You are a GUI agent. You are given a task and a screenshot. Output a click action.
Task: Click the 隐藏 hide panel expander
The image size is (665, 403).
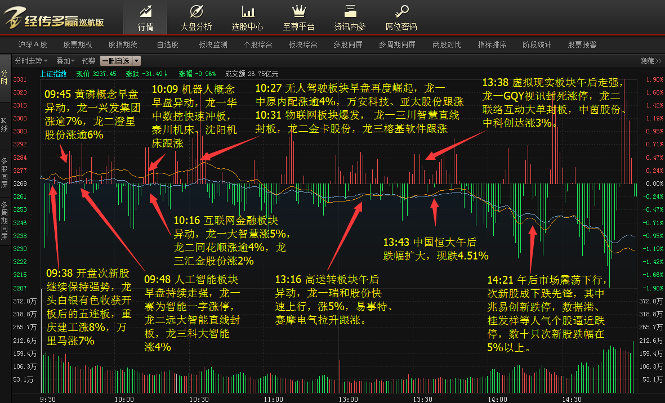point(650,61)
